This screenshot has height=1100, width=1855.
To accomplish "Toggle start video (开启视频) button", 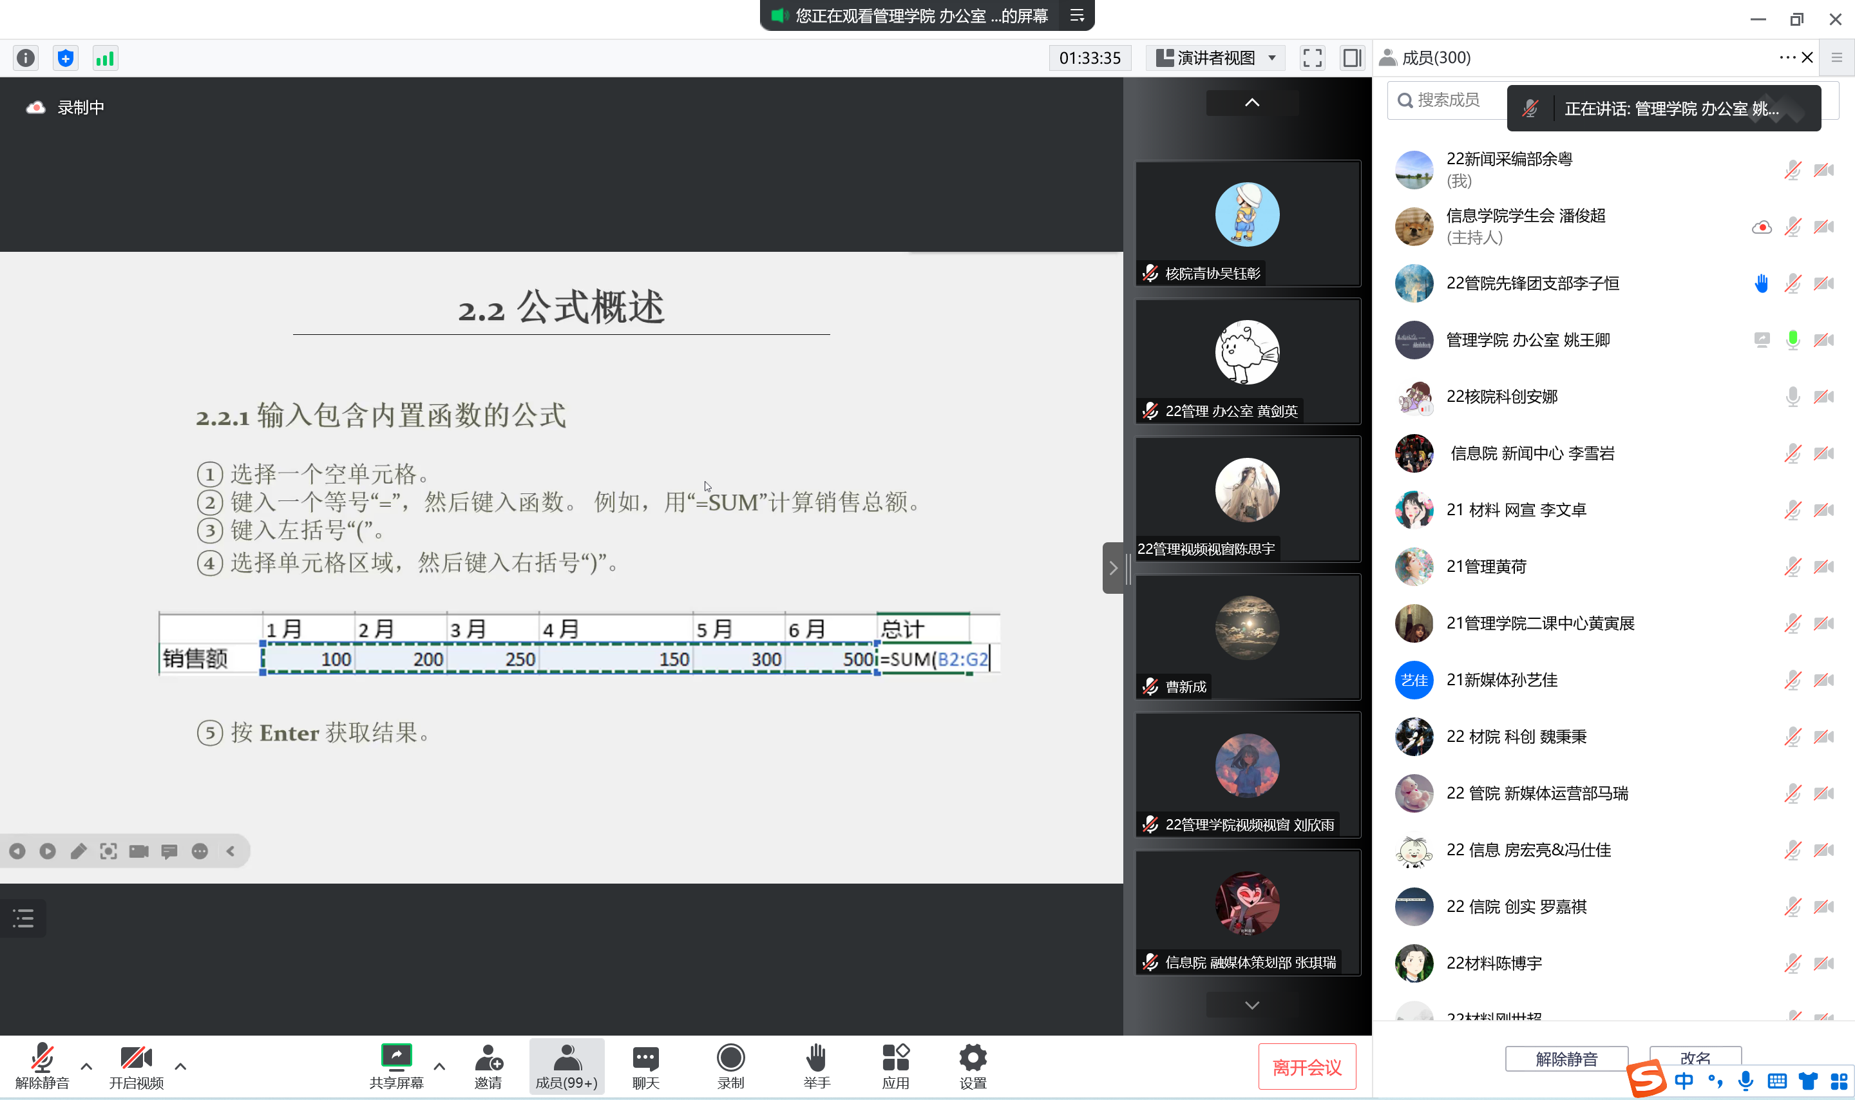I will [137, 1066].
